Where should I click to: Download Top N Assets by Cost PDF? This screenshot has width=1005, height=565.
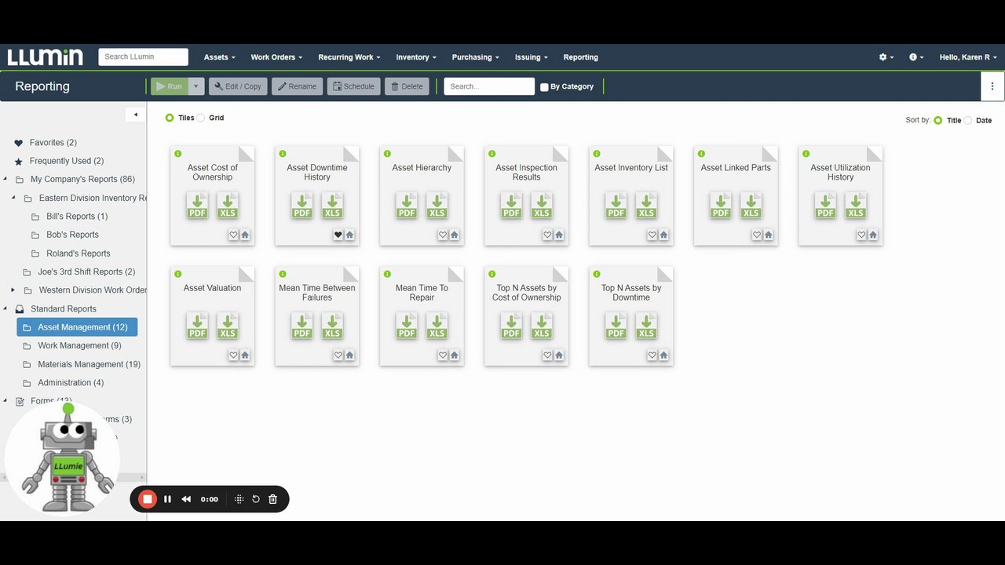pyautogui.click(x=511, y=326)
